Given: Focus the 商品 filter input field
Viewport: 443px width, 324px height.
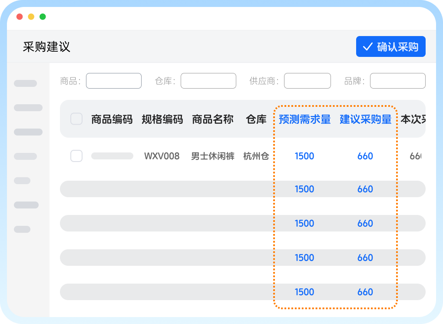Looking at the screenshot, I should (114, 81).
